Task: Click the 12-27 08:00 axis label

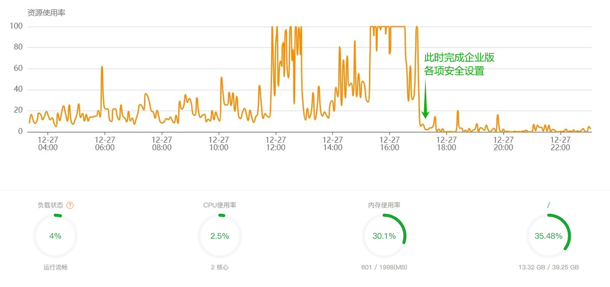Action: [x=162, y=144]
